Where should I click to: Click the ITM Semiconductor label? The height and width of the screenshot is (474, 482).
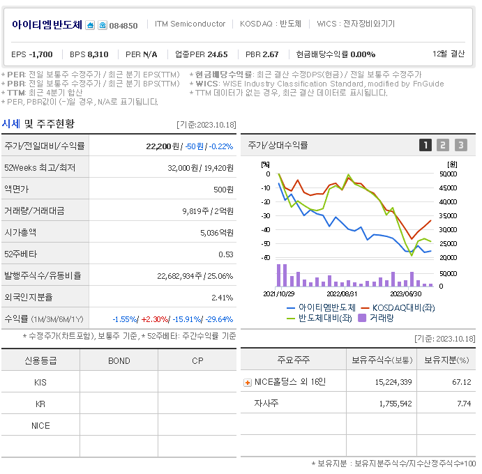pos(190,24)
